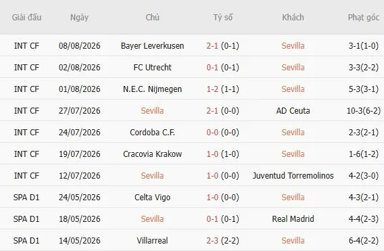This screenshot has height=251, width=384.
Task: Open the 08/08/2026 date cell
Action: pyautogui.click(x=79, y=46)
